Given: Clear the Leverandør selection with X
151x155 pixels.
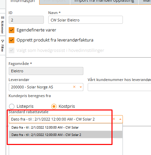Looking at the screenshot, I should point(74,87).
